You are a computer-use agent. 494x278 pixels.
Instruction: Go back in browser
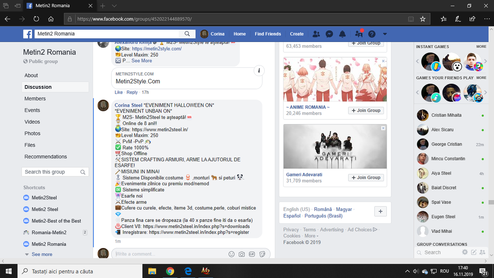pyautogui.click(x=8, y=19)
